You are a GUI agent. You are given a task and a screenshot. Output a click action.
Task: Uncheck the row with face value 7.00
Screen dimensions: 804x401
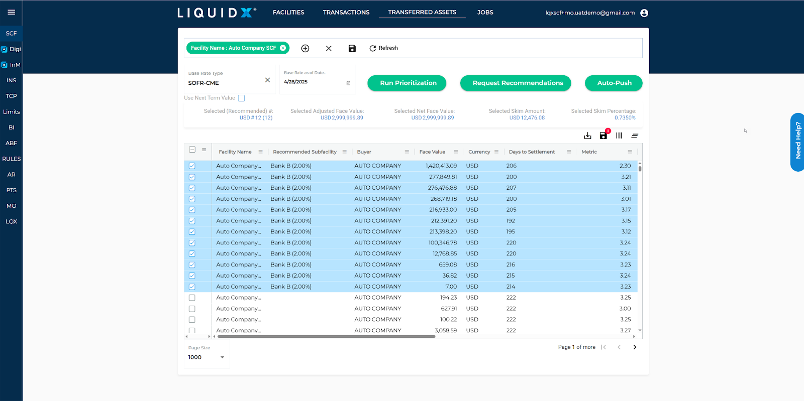(192, 287)
